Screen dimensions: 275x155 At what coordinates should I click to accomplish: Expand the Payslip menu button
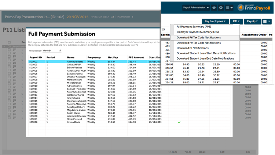pyautogui.click(x=252, y=21)
